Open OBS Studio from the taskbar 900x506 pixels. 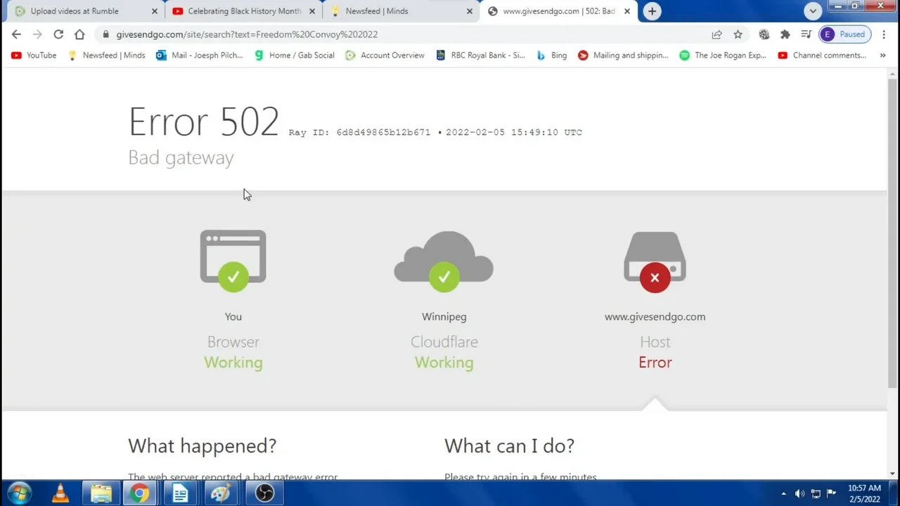tap(264, 493)
